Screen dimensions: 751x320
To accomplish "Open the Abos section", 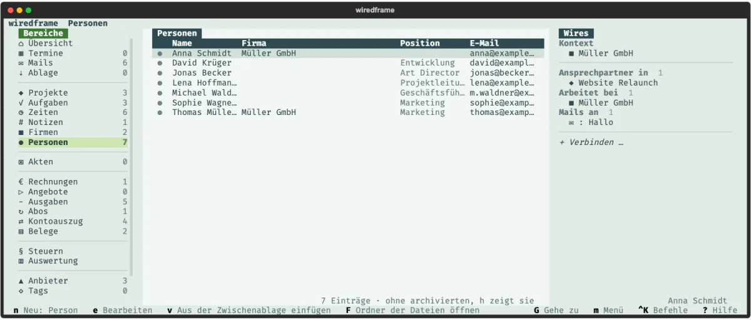I will pos(73,211).
